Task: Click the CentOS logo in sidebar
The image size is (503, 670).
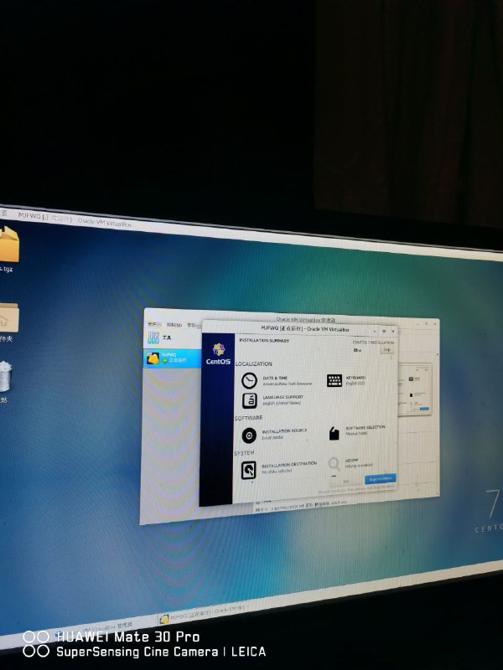Action: pos(218,353)
